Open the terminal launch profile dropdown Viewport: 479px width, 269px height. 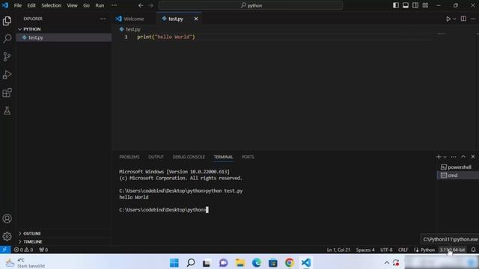445,157
